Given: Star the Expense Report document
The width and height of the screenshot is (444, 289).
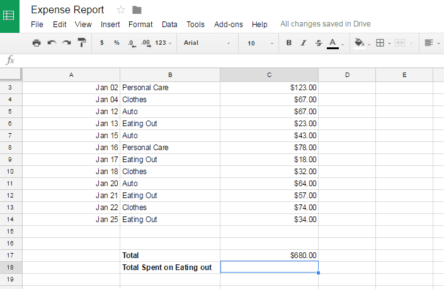Looking at the screenshot, I should (121, 10).
